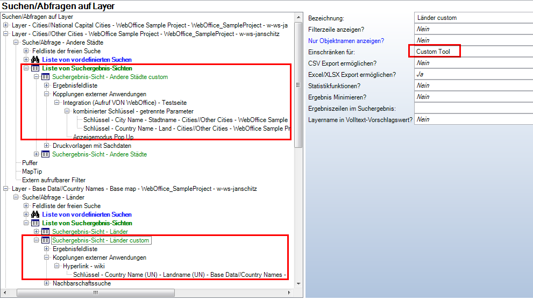Toggle the CSV Export ermöglichen value

coord(473,63)
